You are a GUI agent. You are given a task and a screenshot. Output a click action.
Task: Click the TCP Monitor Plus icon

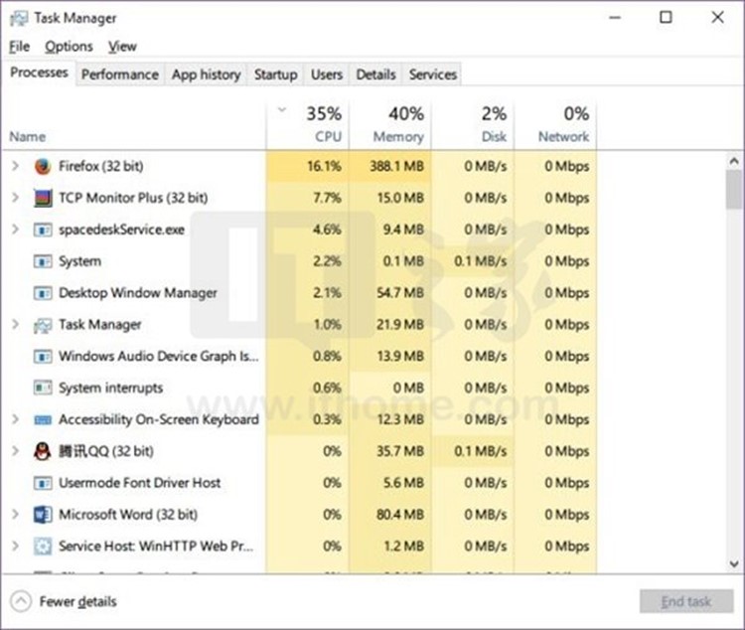(43, 198)
